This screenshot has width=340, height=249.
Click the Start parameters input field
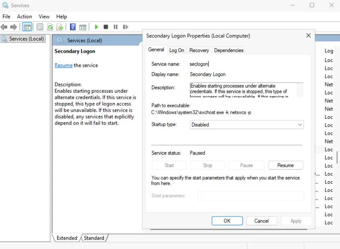[x=250, y=196]
